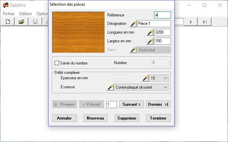Click the Terminer button
This screenshot has width=228, height=142.
click(158, 118)
